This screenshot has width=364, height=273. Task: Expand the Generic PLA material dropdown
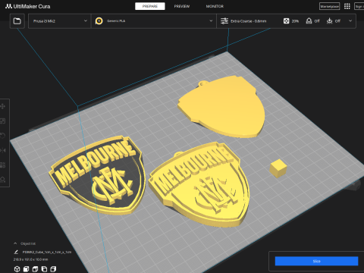tap(211, 20)
